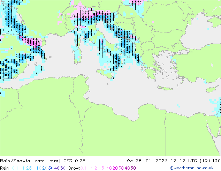
Task: Pick the Snow 30 legend color value
Action: (x=121, y=168)
